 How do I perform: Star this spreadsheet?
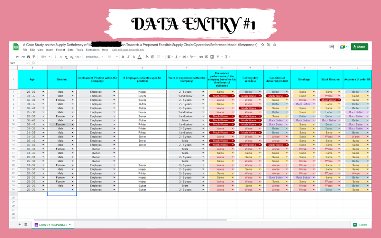[263, 45]
